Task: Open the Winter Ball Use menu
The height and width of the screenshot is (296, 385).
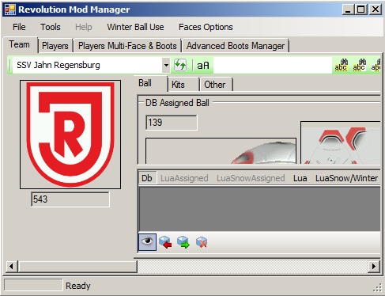Action: pyautogui.click(x=135, y=27)
